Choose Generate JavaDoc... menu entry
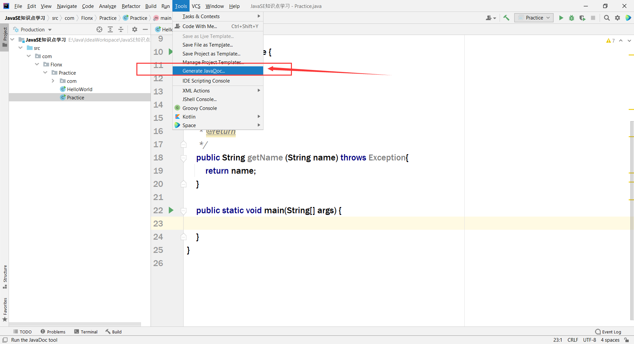The width and height of the screenshot is (634, 344). [x=218, y=71]
